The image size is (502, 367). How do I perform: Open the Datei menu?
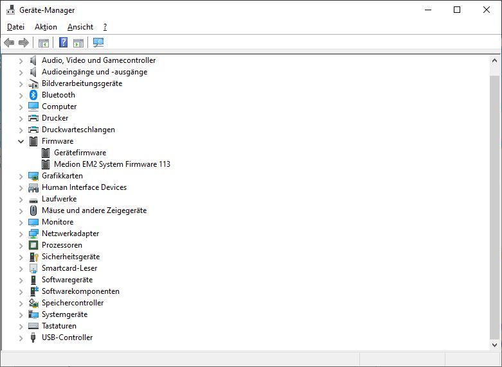tap(15, 27)
